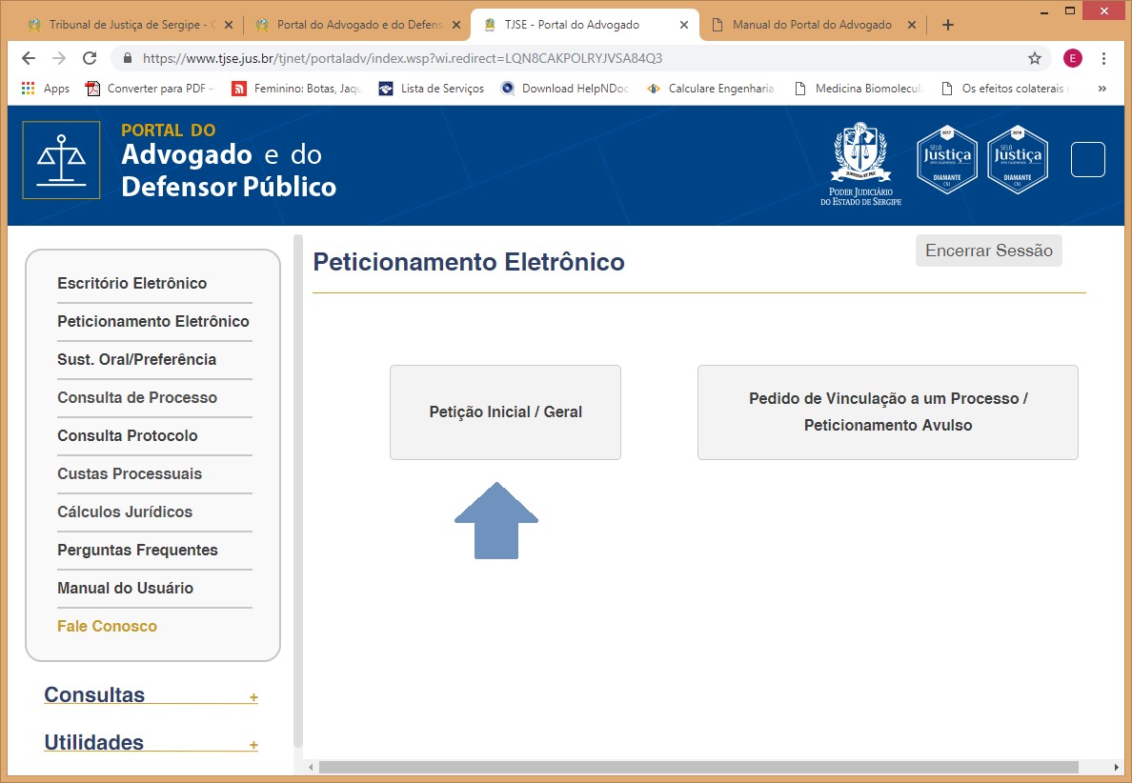Switch to Manual do Portal do Advogado tab
1132x783 pixels.
pos(811,25)
